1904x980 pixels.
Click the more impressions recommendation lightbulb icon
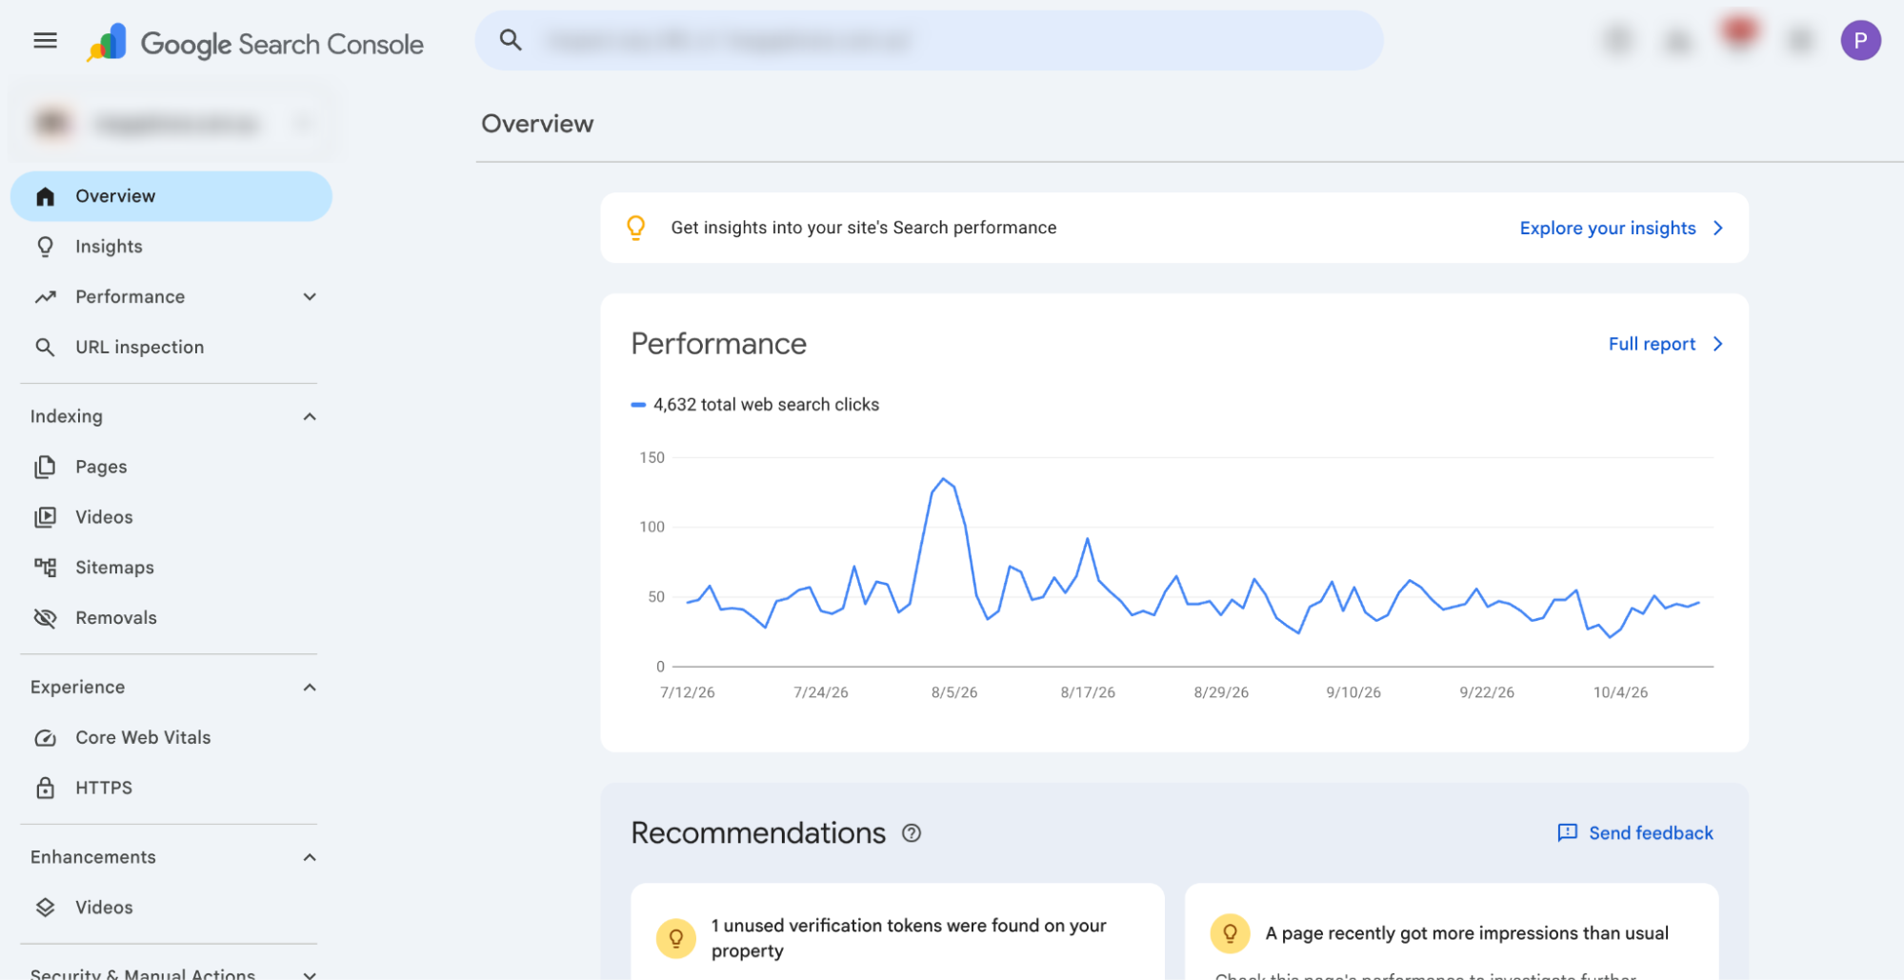[1230, 933]
